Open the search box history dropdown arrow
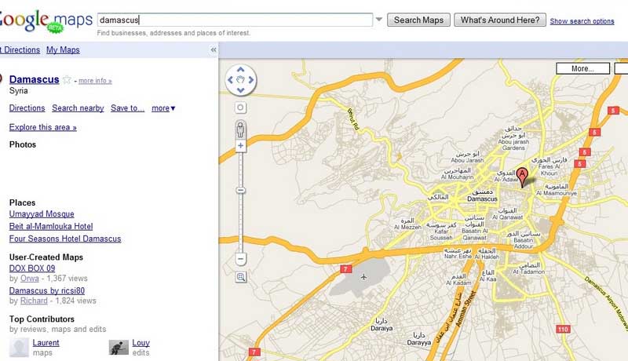 pyautogui.click(x=379, y=20)
